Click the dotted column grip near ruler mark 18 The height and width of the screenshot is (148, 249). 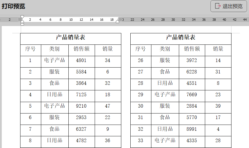pyautogui.click(x=120, y=19)
